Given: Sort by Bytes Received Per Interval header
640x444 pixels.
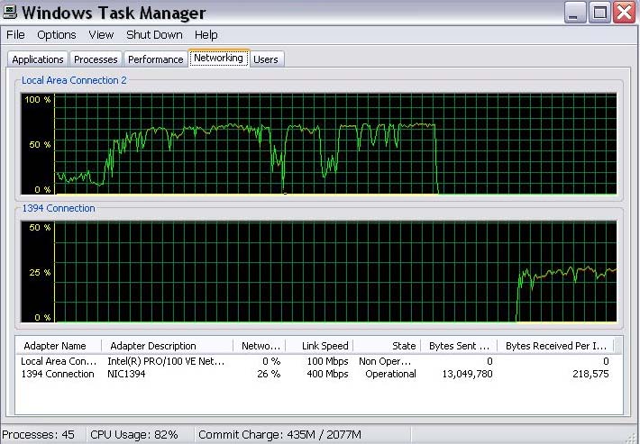Looking at the screenshot, I should [x=555, y=346].
